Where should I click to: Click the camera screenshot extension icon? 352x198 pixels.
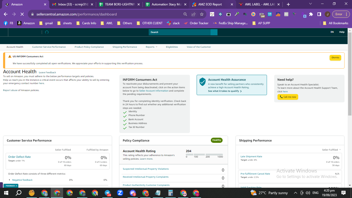pos(229,14)
